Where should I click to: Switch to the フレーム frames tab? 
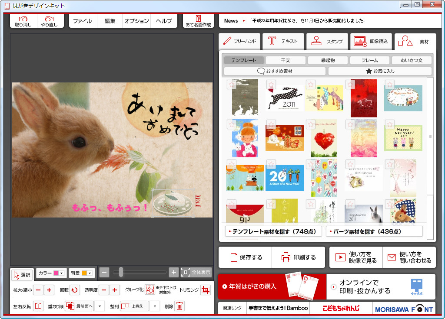pyautogui.click(x=370, y=60)
